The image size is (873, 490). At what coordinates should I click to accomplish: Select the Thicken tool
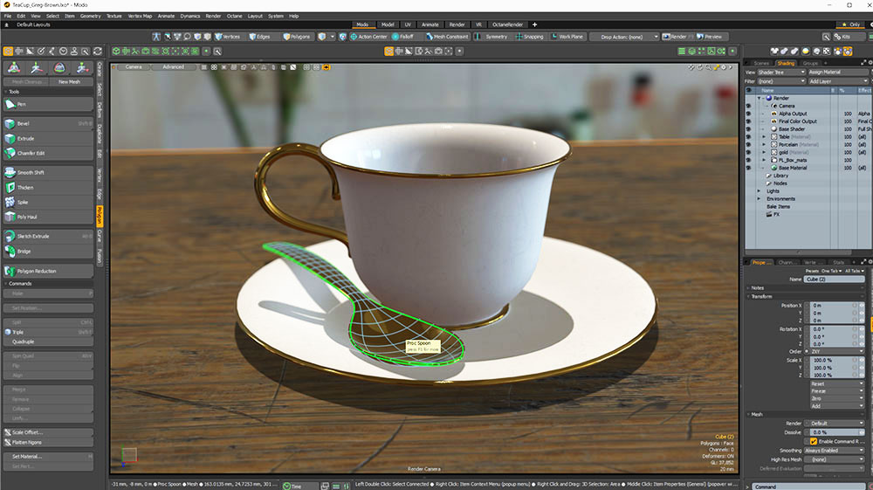coord(48,188)
